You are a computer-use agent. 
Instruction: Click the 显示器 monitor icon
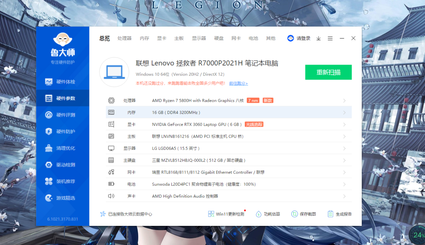[111, 148]
